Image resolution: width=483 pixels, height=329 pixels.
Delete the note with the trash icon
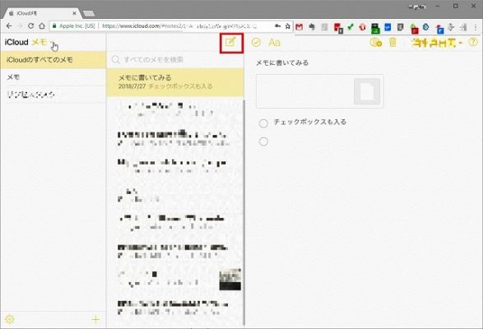coord(392,42)
